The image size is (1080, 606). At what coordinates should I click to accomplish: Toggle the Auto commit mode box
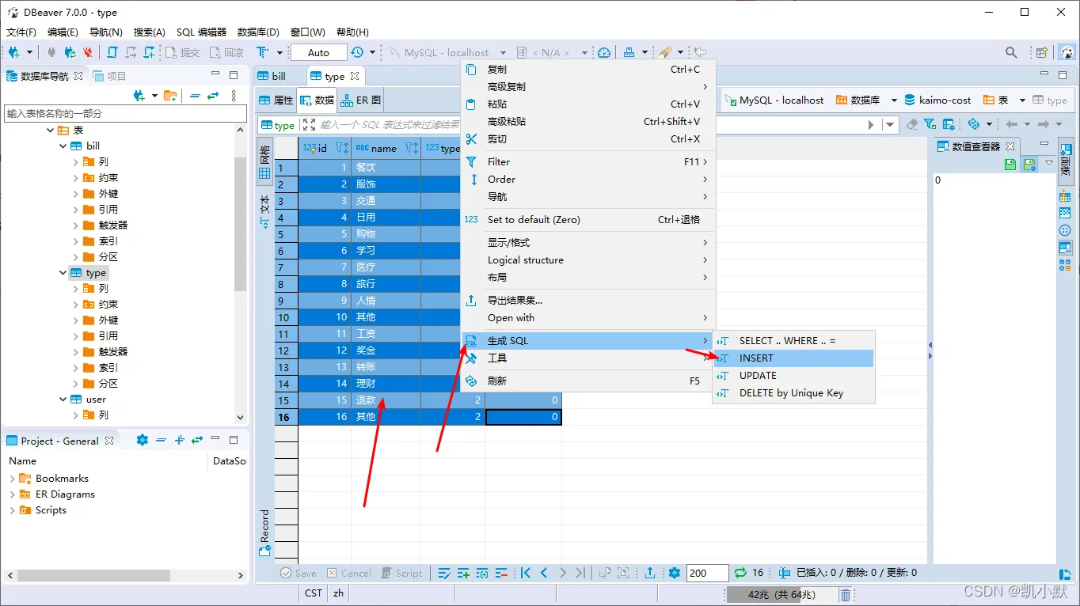tap(318, 52)
